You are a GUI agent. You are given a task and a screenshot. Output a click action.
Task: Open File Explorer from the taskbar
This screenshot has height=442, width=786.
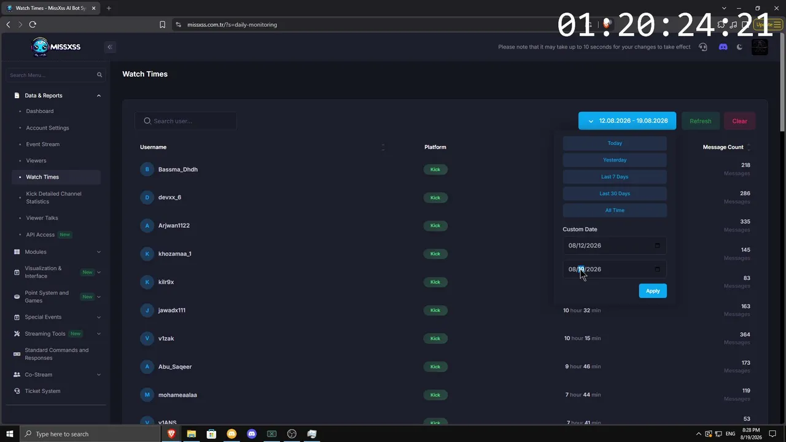coord(191,434)
